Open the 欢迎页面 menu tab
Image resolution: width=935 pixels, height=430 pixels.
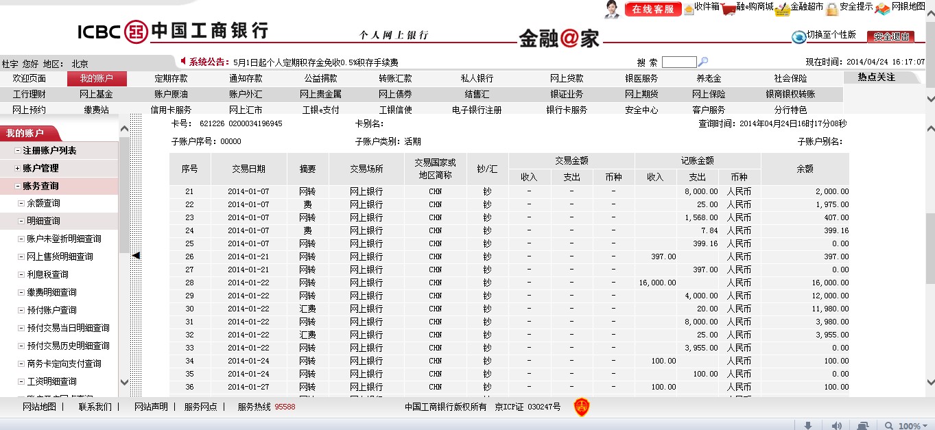pyautogui.click(x=29, y=79)
